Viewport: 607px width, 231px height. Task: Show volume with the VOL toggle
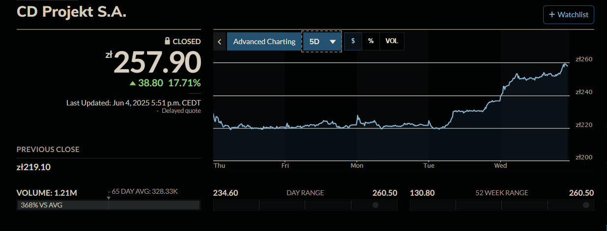pyautogui.click(x=392, y=41)
